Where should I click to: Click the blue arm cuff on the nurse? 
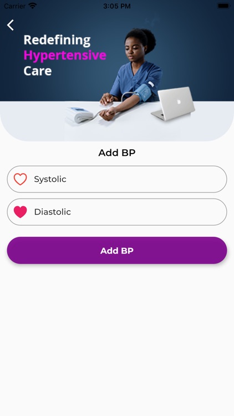(145, 92)
